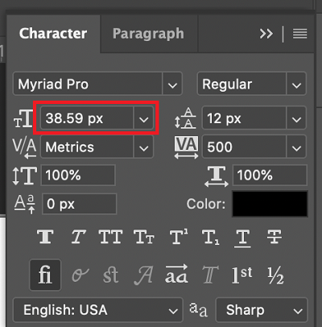Screen dimensions: 322x327
Task: Open the Sharp anti-aliasing dropdown
Action: pyautogui.click(x=262, y=310)
